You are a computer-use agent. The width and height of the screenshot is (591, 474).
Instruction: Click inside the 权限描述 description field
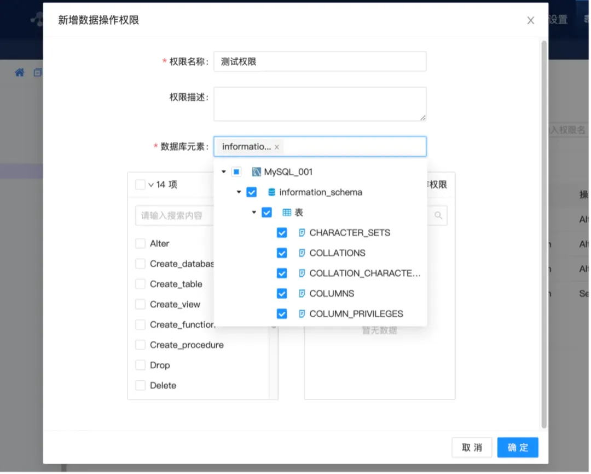[x=320, y=104]
